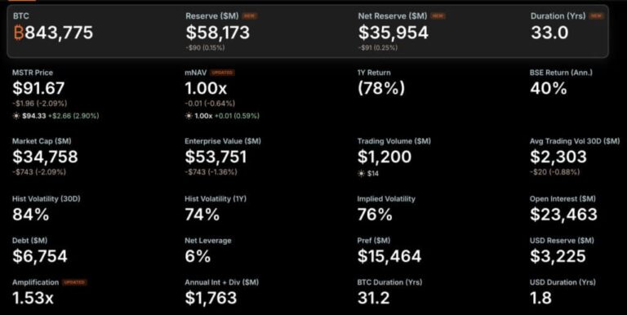Screen dimensions: 627x315
Task: Select the MSTR Price $91.67 value
Action: [38, 88]
